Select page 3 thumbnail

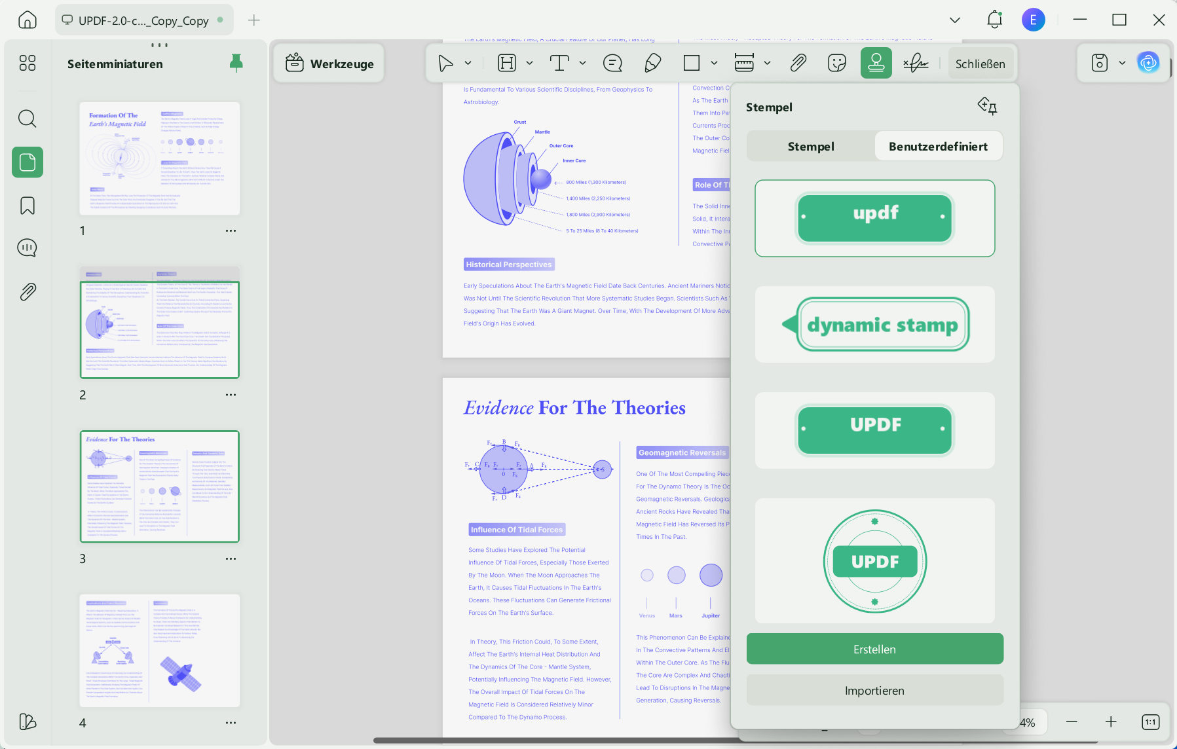tap(160, 486)
